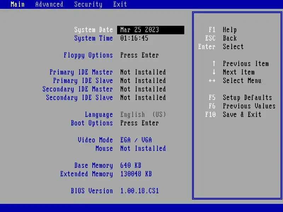Click the F5 key hint
This screenshot has width=283, height=212.
click(x=212, y=98)
